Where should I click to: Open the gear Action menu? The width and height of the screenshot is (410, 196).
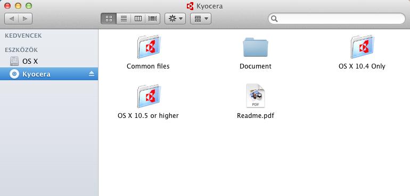[x=175, y=19]
